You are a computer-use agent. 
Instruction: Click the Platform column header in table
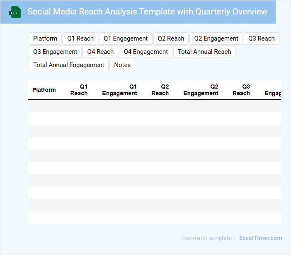(44, 90)
